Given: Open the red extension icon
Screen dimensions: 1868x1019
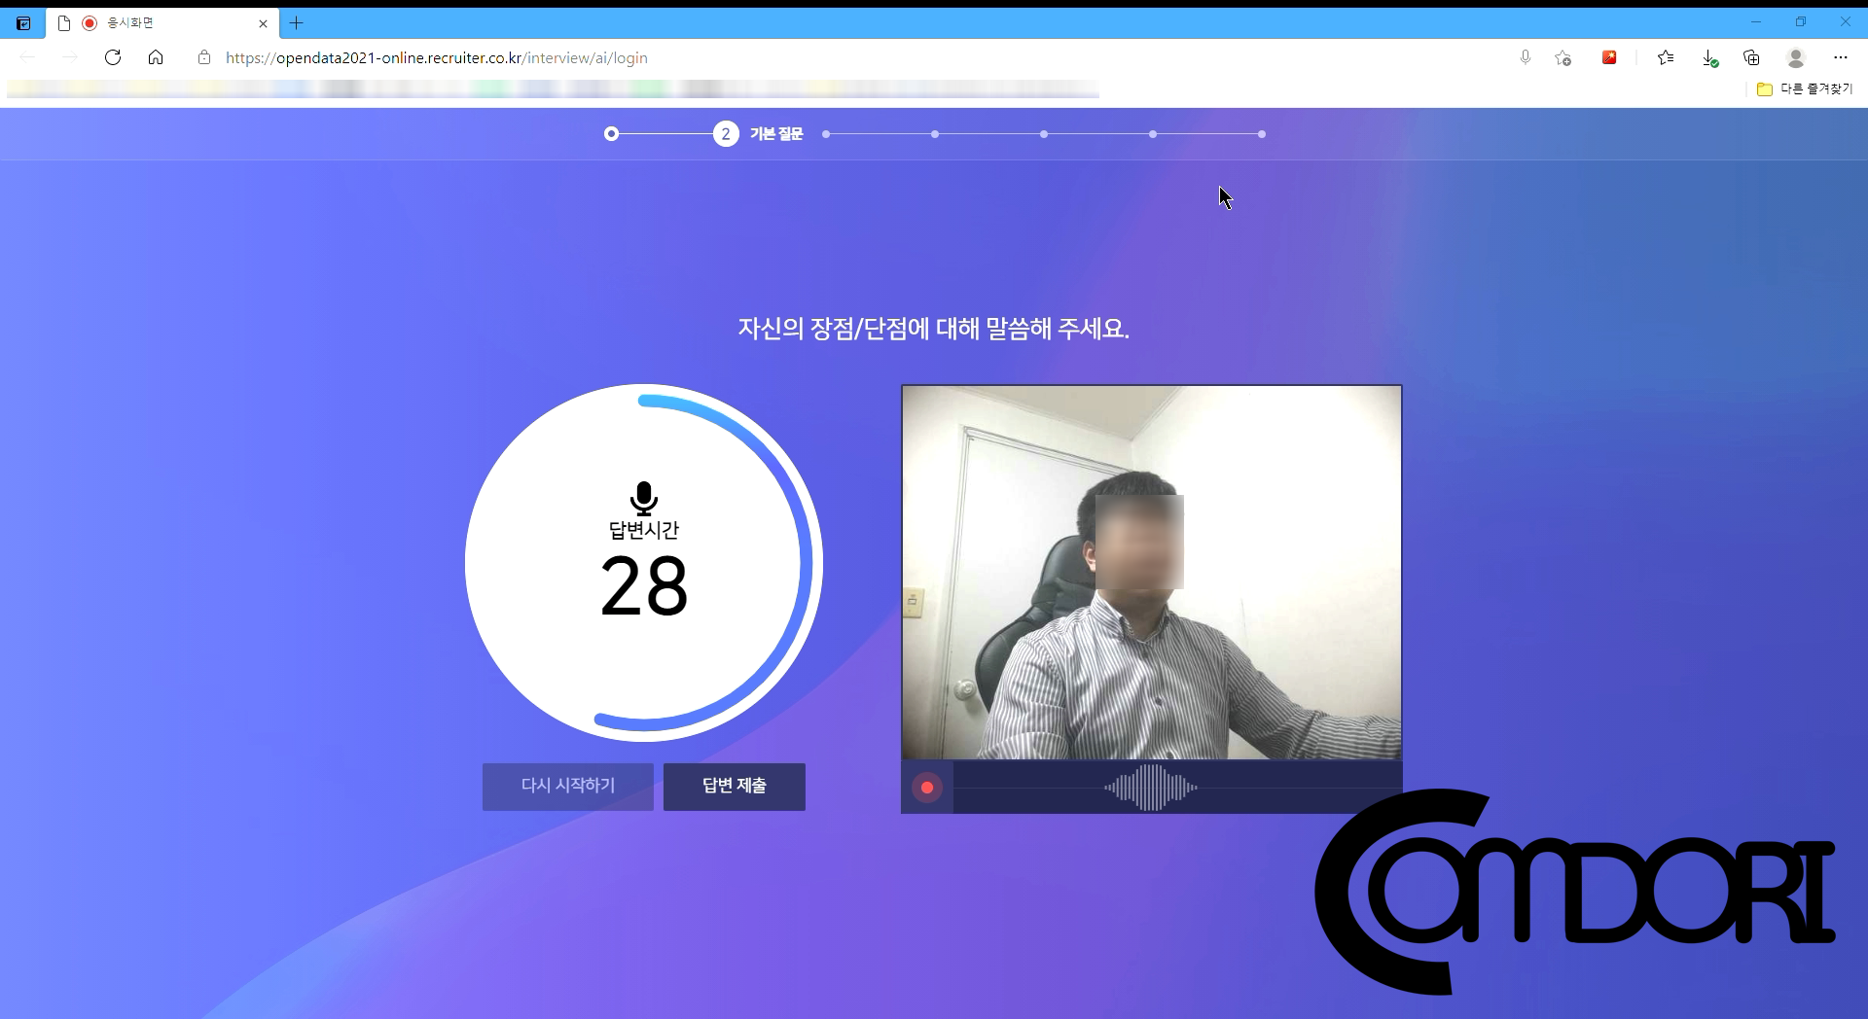Looking at the screenshot, I should (x=1609, y=57).
